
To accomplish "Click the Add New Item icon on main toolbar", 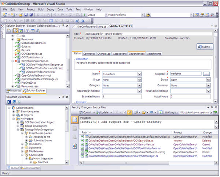I will point(13,15).
